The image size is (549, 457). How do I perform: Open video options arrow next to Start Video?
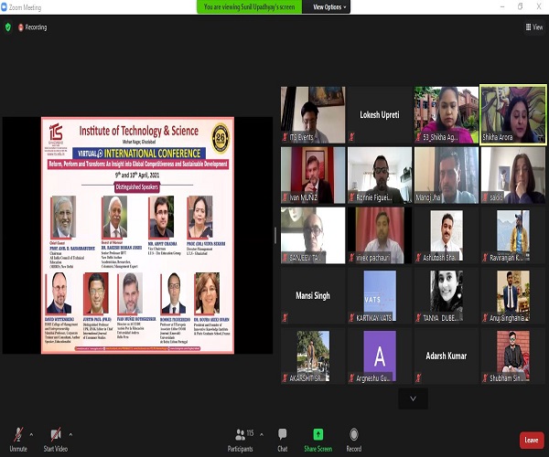click(x=70, y=435)
